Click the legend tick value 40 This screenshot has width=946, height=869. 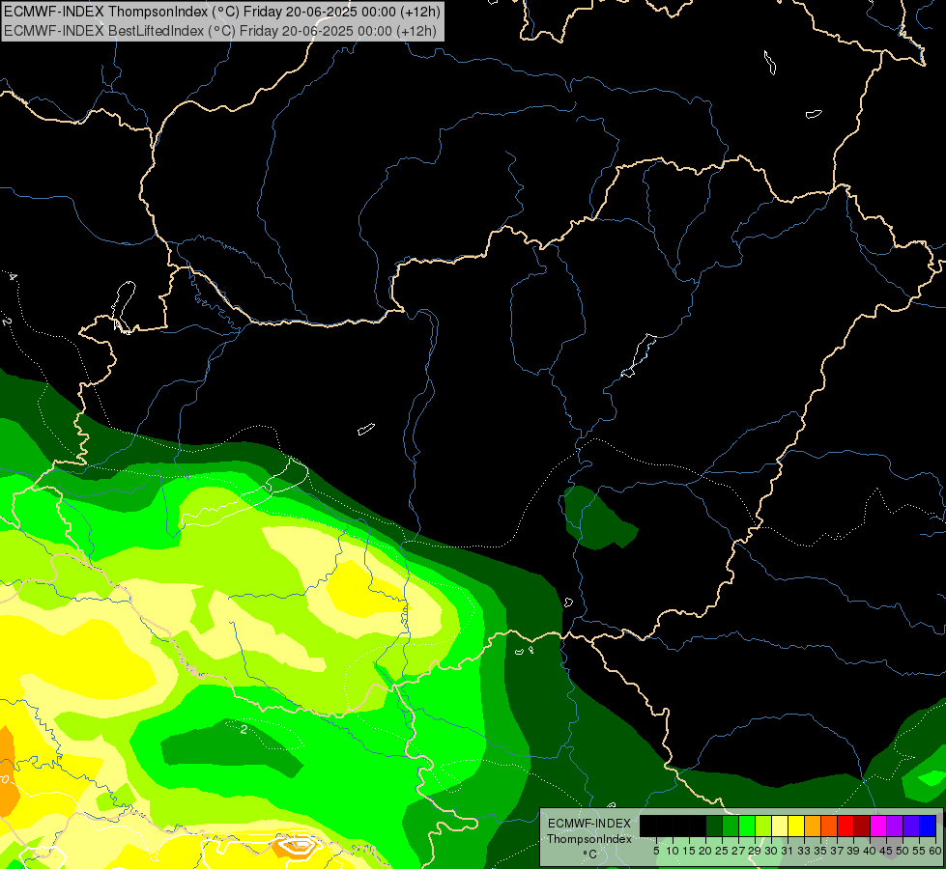pyautogui.click(x=870, y=851)
